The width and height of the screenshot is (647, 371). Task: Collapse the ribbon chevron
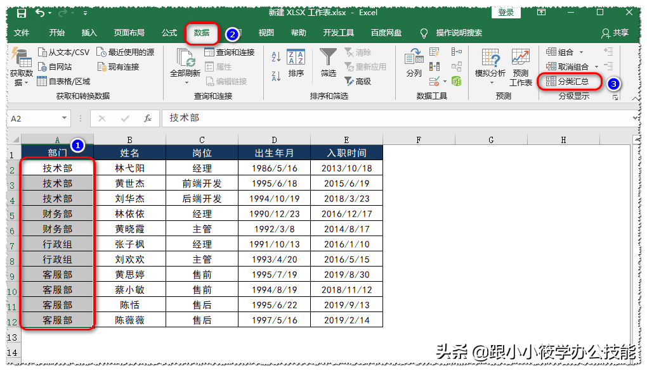pyautogui.click(x=635, y=98)
